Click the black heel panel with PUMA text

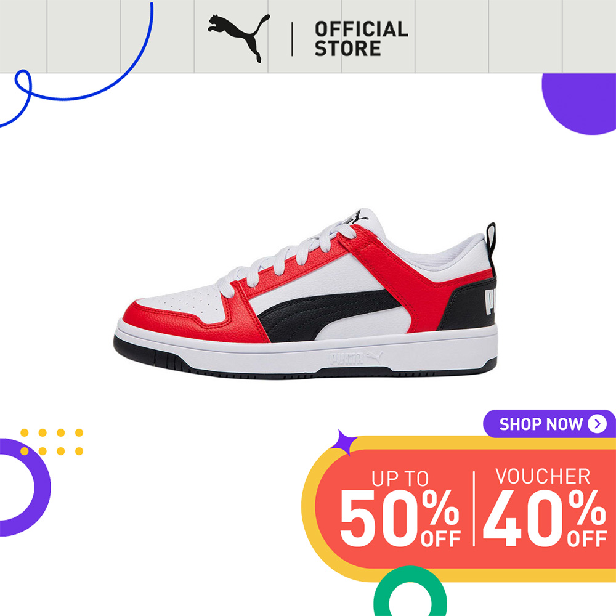tap(469, 304)
